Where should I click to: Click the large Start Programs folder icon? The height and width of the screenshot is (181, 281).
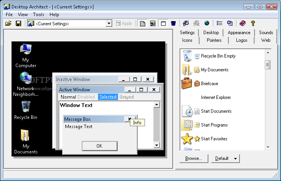tap(187, 125)
